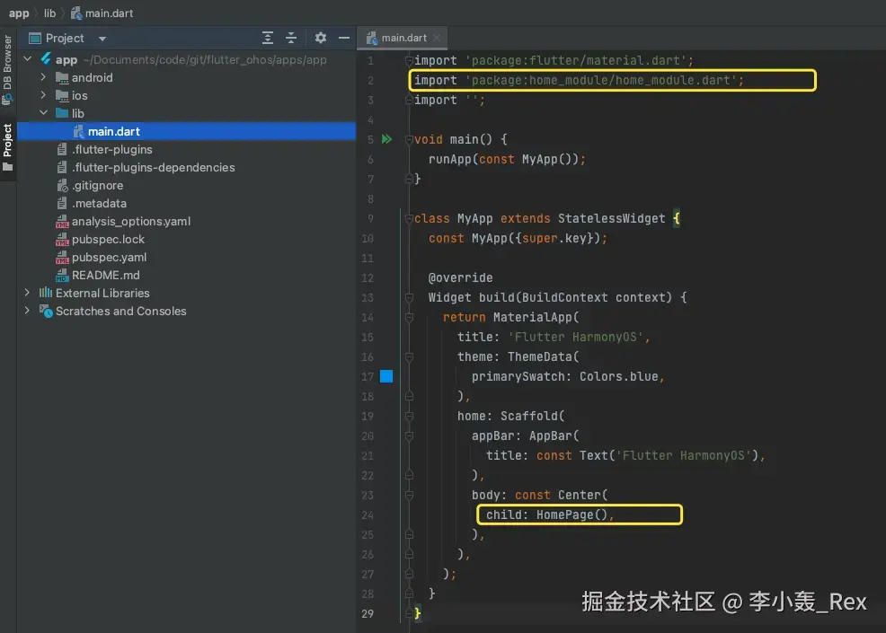Click the run gutter icon beside main()
Screen dimensions: 886x633
[x=386, y=139]
